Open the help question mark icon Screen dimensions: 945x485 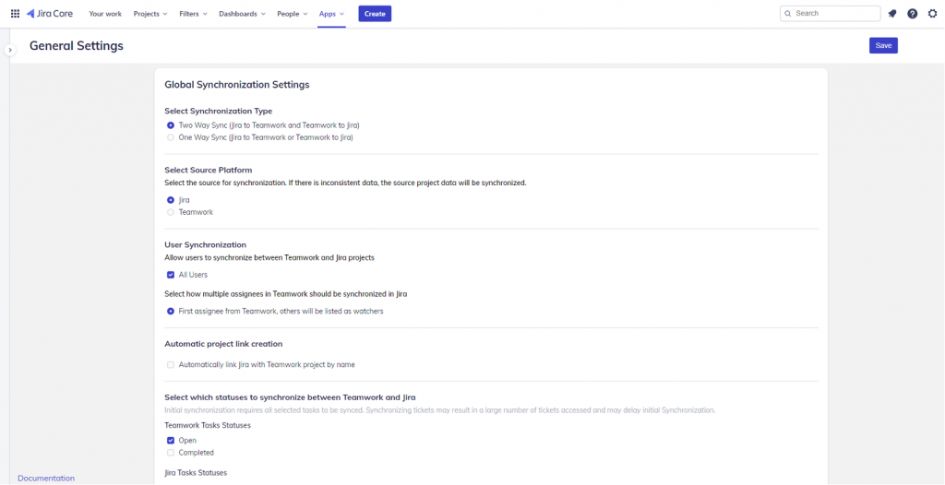pos(912,14)
